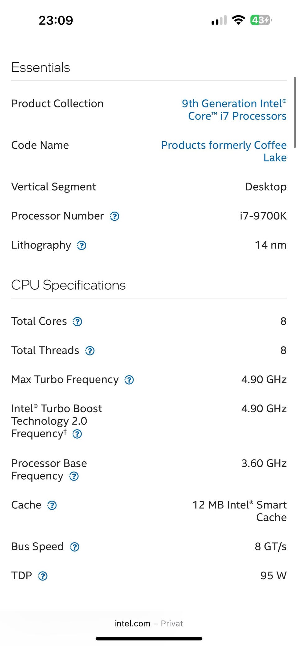Tap the battery indicator in status bar

click(x=261, y=20)
